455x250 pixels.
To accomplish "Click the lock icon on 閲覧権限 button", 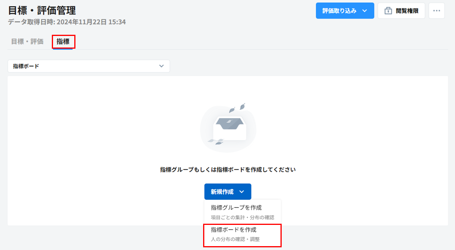I will click(x=388, y=11).
